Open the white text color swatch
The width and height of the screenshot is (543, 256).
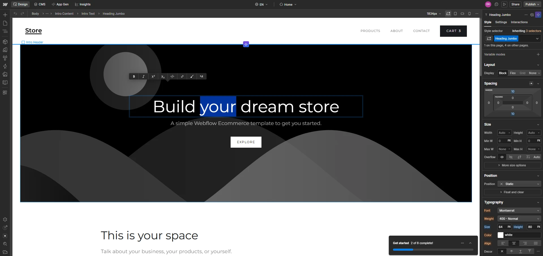[x=501, y=235]
